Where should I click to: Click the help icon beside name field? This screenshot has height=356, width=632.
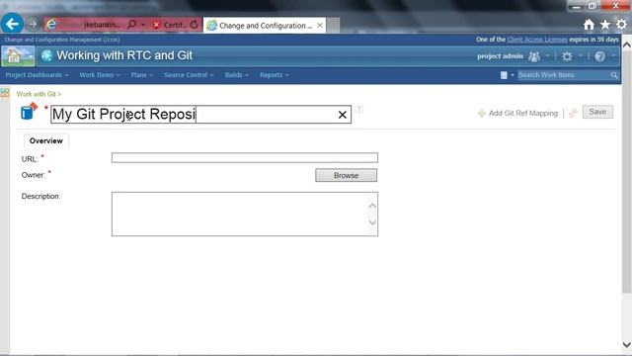(x=358, y=109)
